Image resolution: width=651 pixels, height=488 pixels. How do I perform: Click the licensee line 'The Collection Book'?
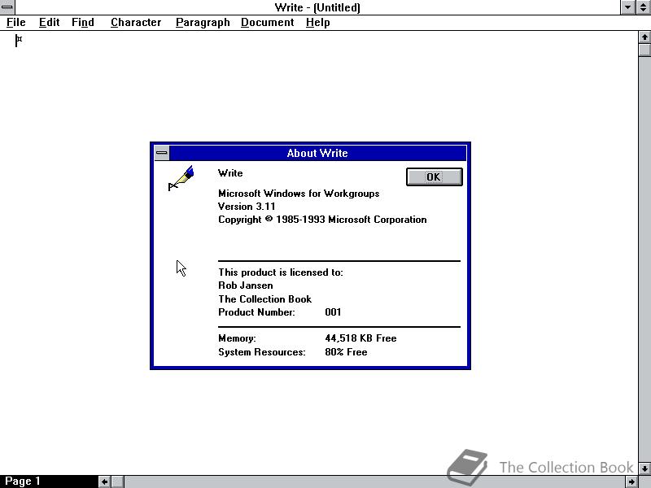pos(265,299)
